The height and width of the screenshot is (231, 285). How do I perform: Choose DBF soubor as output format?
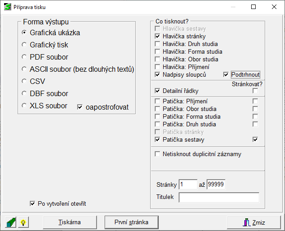pyautogui.click(x=24, y=94)
